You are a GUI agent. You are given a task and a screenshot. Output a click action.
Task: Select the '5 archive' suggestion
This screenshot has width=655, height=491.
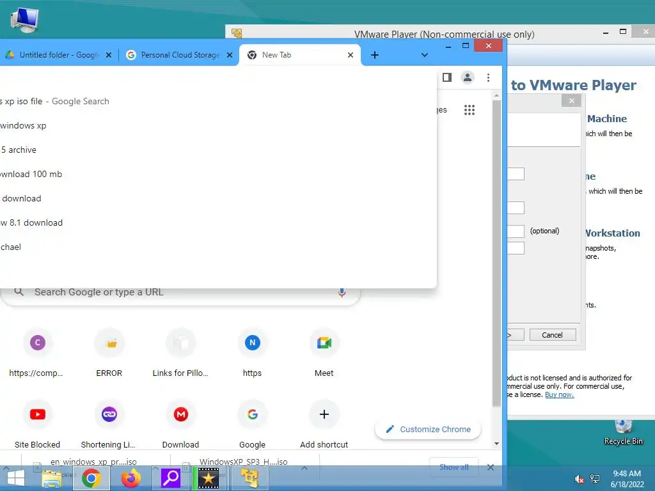pyautogui.click(x=219, y=150)
